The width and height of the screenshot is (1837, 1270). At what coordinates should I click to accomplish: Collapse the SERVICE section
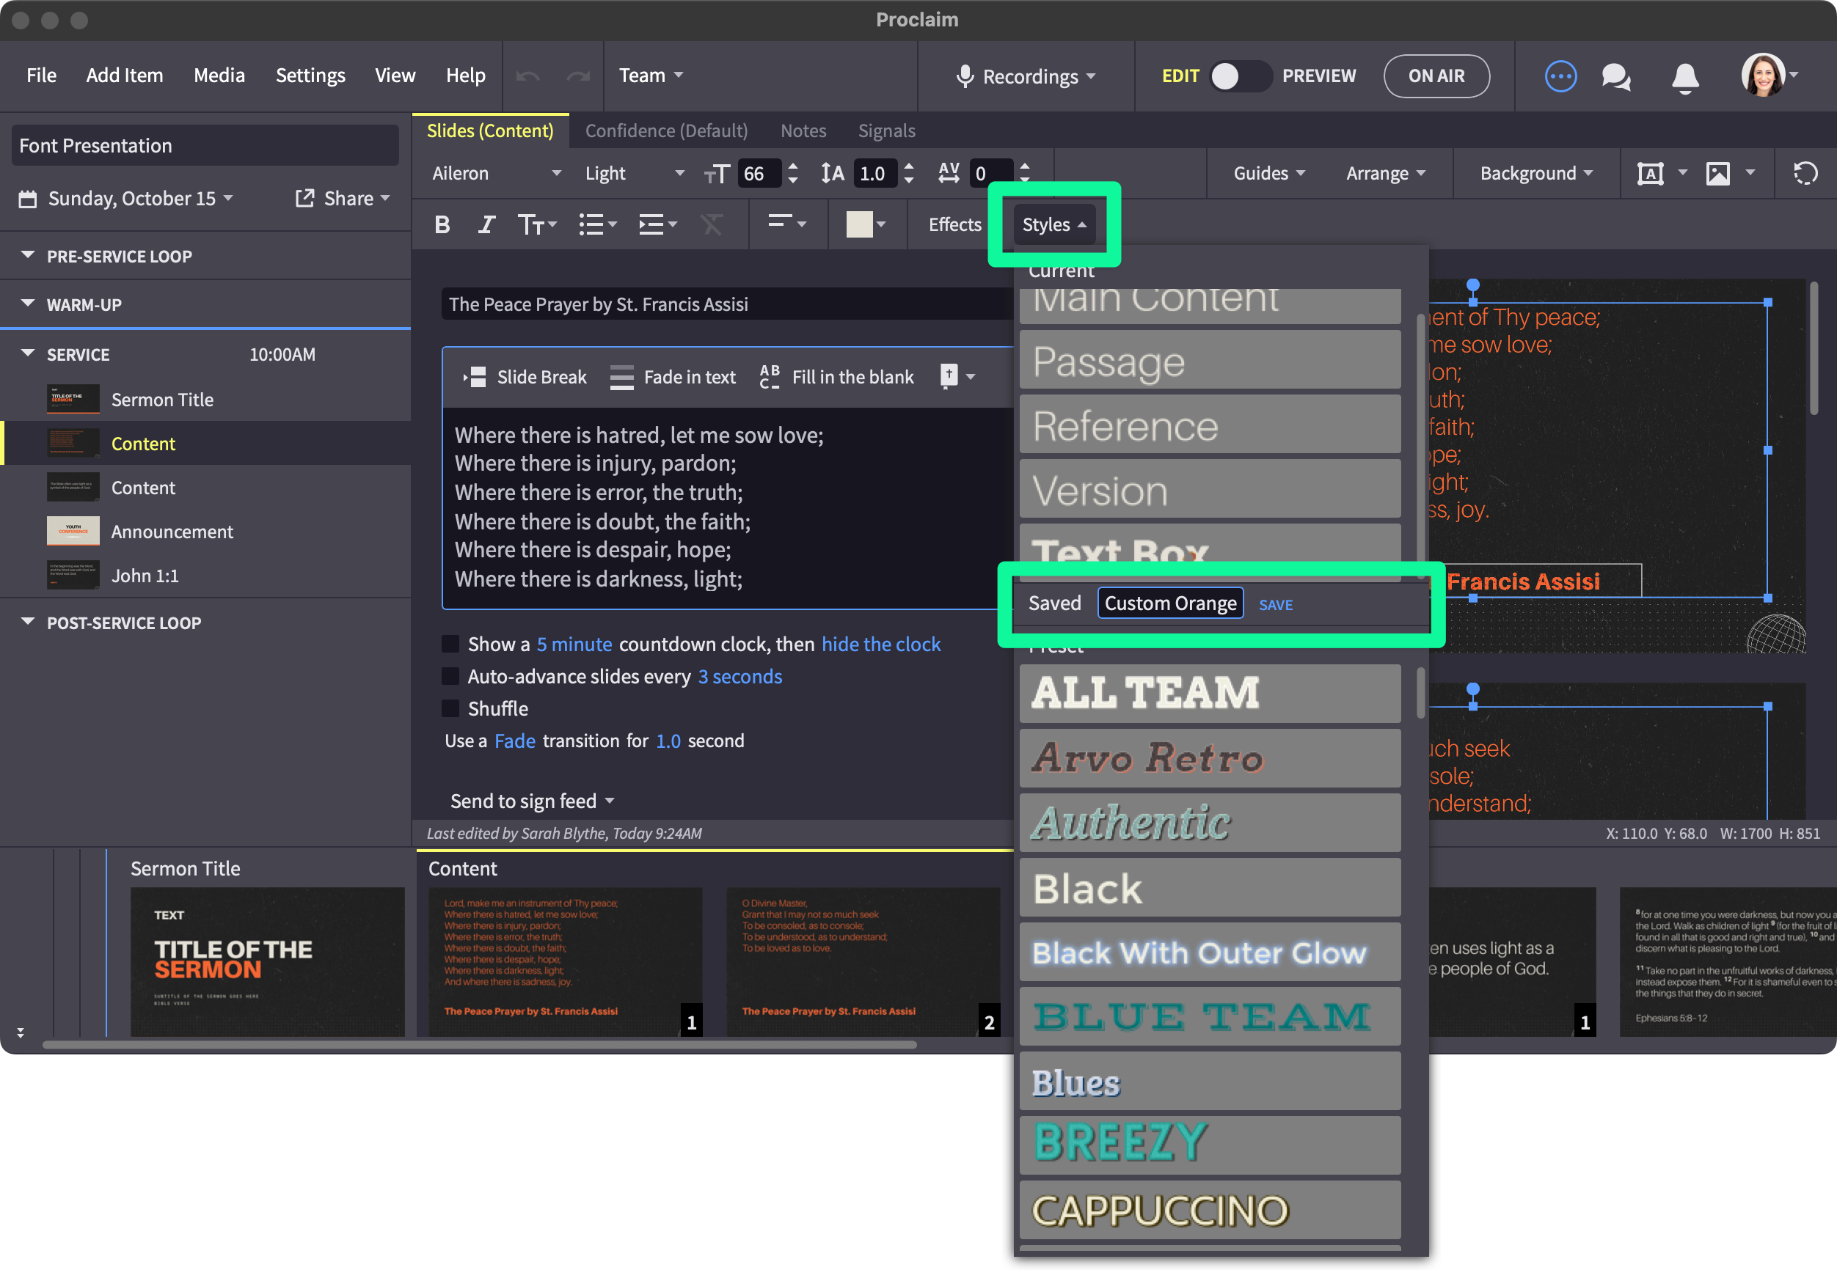28,354
